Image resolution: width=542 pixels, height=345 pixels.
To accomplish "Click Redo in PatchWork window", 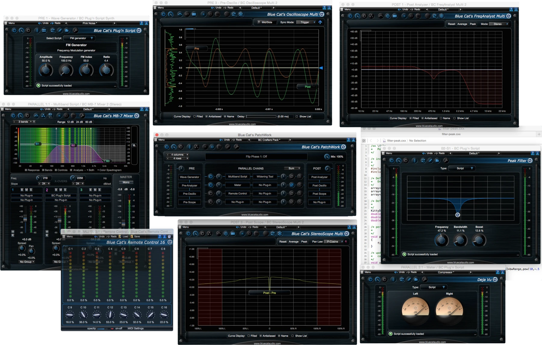I will pos(239,140).
